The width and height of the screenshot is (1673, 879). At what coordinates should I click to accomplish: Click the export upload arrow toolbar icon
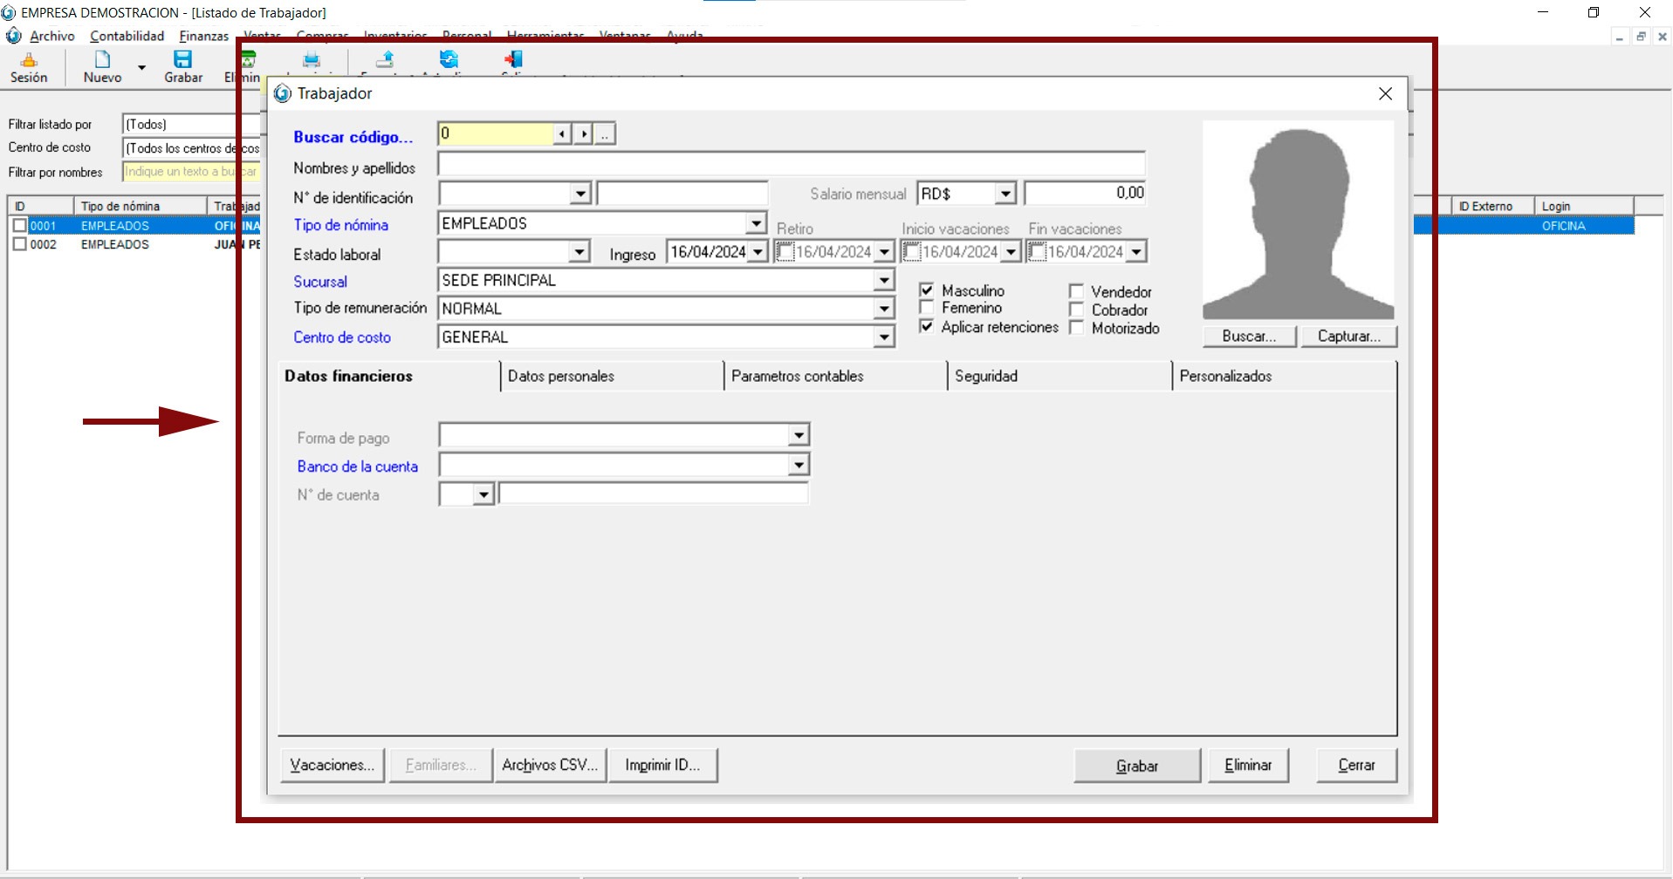tap(385, 59)
